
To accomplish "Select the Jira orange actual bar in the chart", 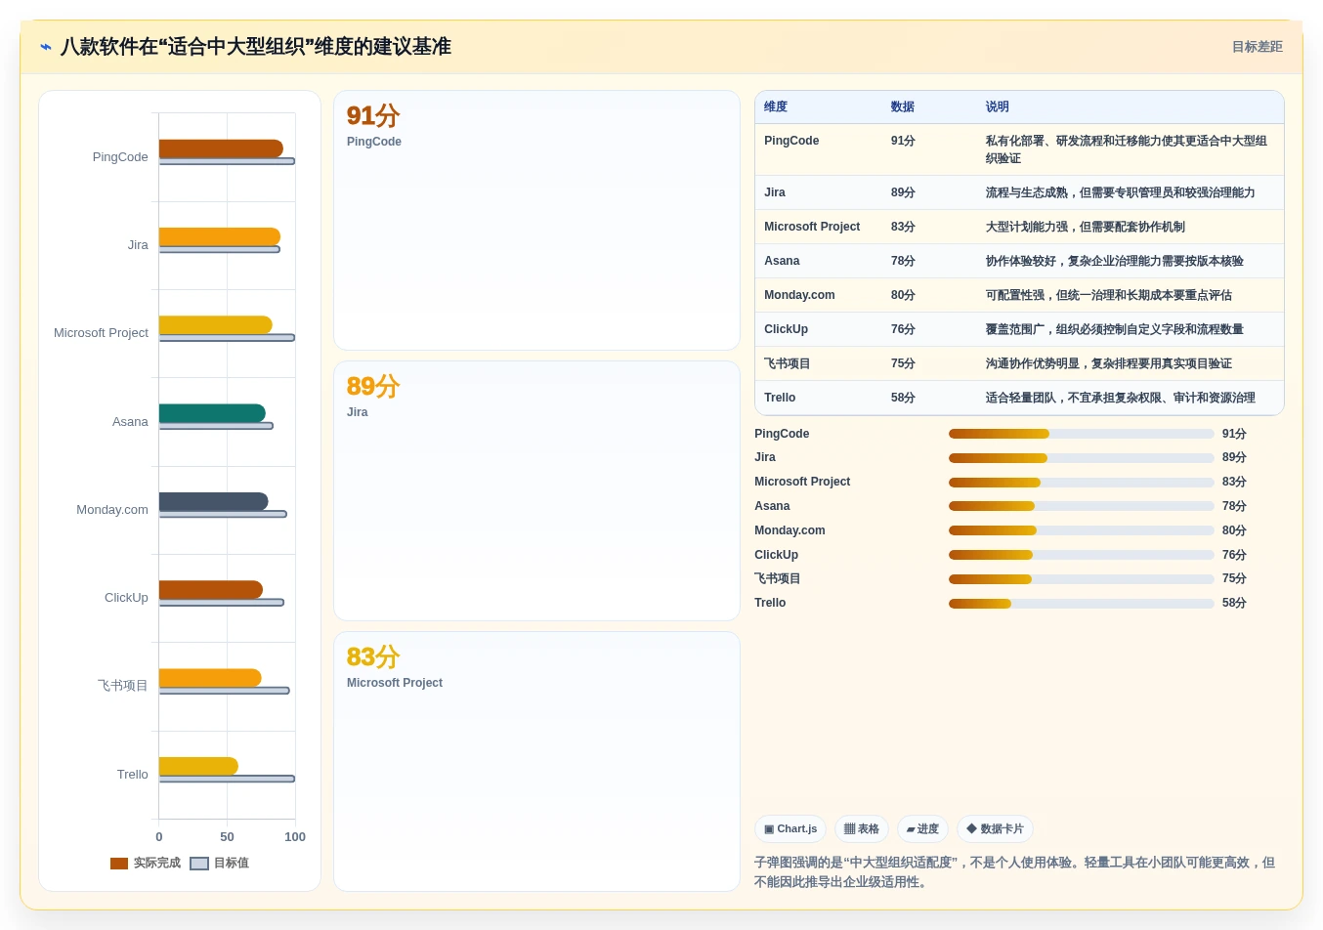I will pyautogui.click(x=220, y=236).
